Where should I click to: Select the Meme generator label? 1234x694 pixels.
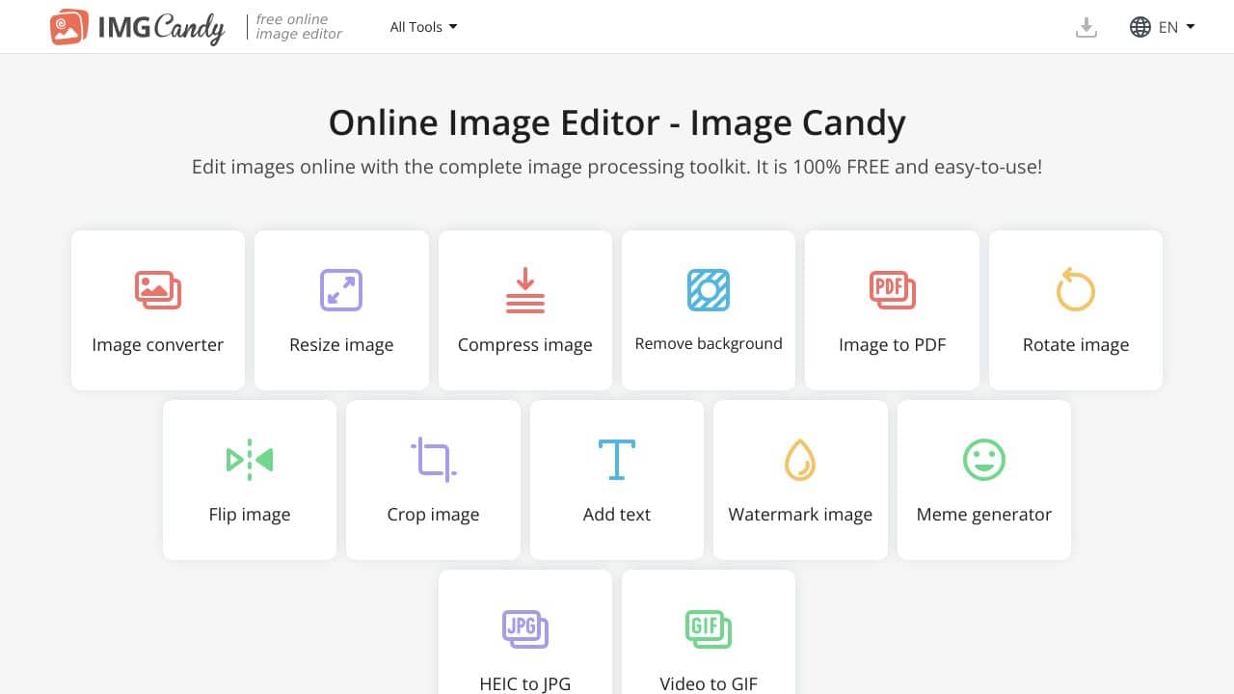click(984, 515)
